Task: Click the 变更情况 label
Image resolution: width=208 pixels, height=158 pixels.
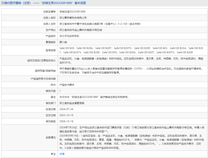Action: pos(51,138)
